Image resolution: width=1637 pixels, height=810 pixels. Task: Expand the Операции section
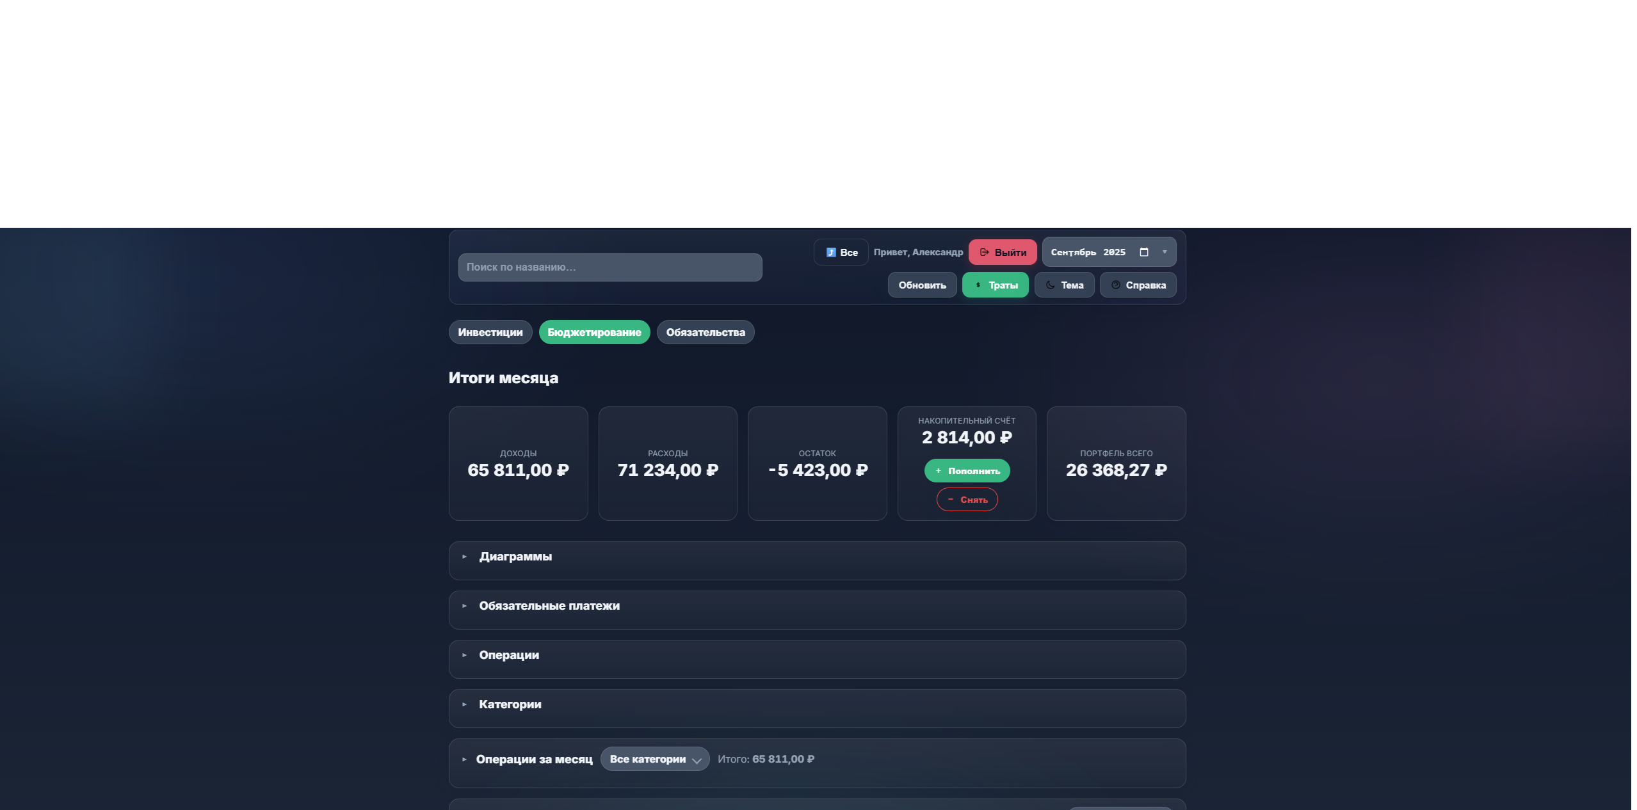(508, 655)
